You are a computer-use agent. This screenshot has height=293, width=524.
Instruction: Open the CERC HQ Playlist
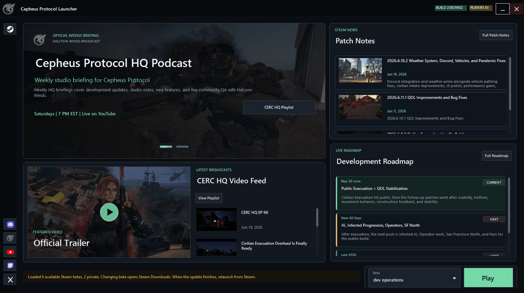[x=279, y=107]
